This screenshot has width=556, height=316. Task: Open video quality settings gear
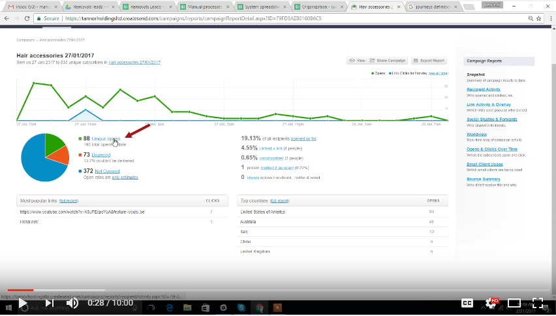[491, 303]
